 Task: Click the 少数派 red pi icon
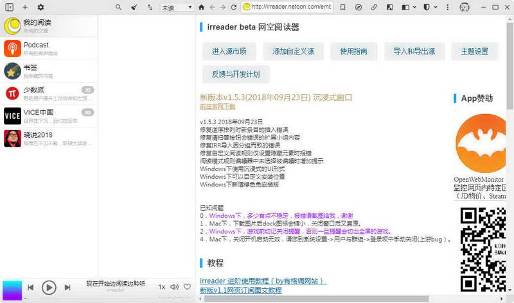(12, 94)
